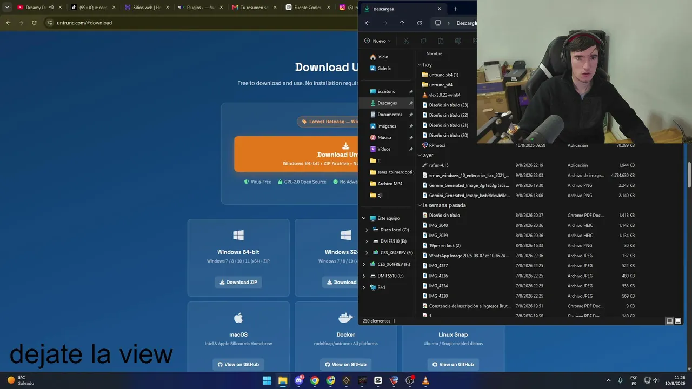692x389 pixels.
Task: Expand Disco local (C:) in navigation tree
Action: pyautogui.click(x=367, y=230)
